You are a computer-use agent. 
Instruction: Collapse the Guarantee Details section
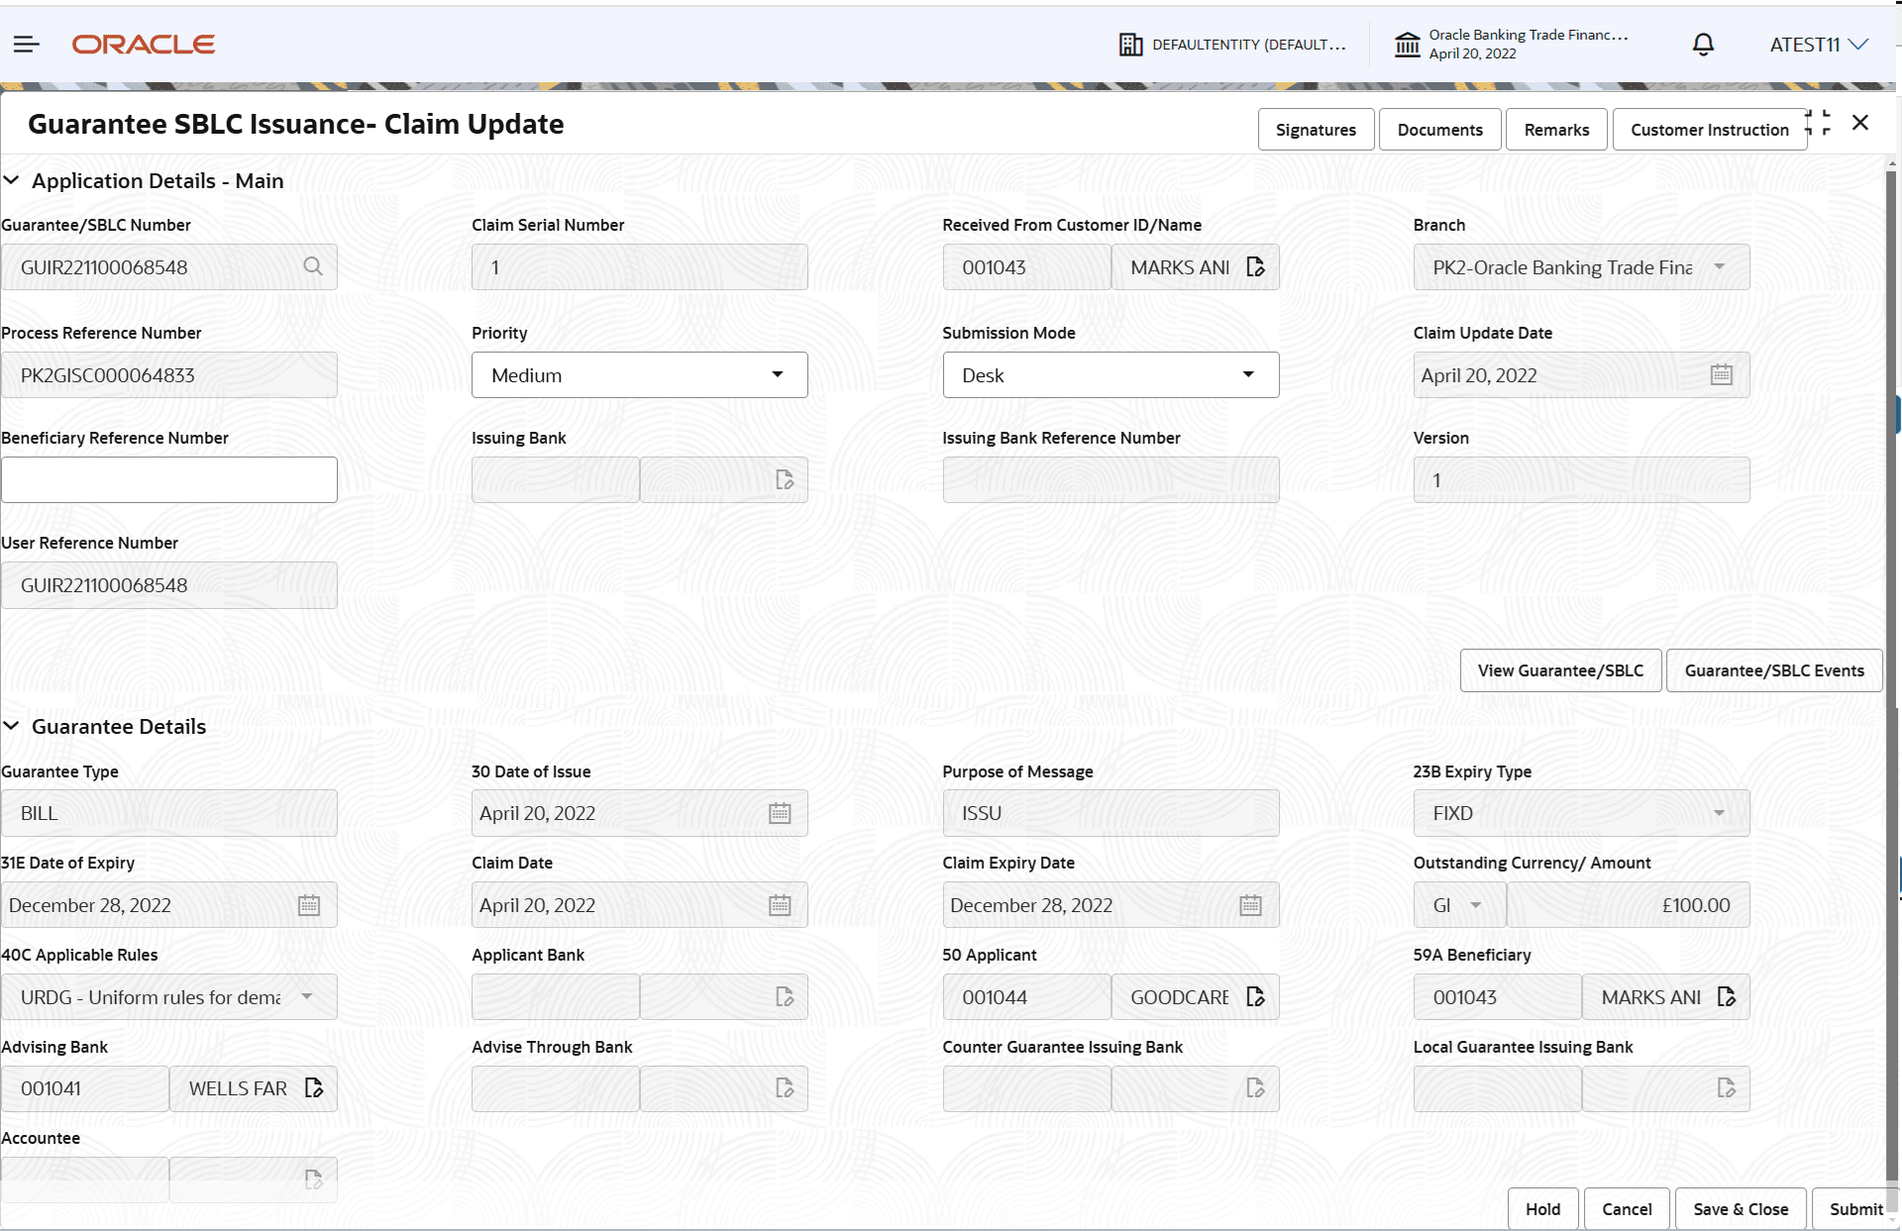[12, 726]
